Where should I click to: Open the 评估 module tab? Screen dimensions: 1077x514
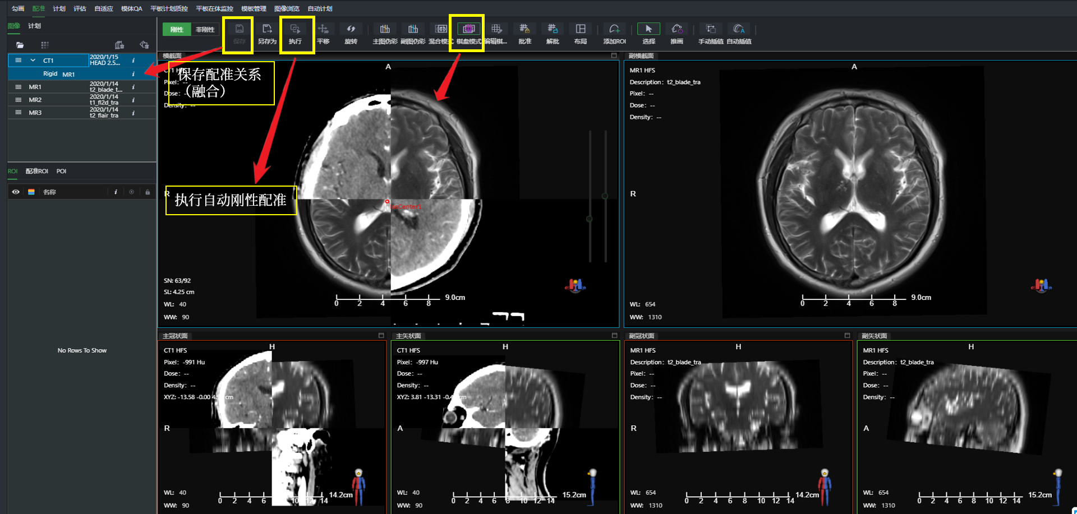80,8
